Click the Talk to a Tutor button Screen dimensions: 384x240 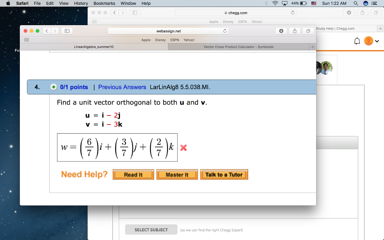pyautogui.click(x=224, y=174)
